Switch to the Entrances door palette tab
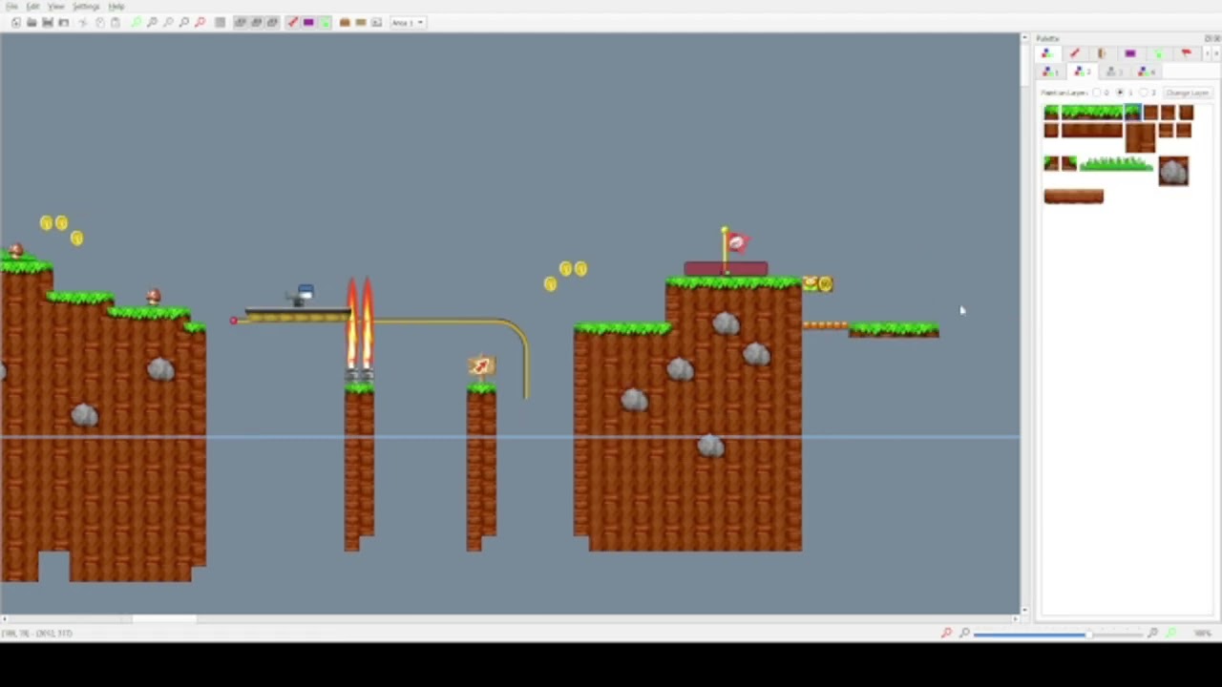Viewport: 1222px width, 687px height. [x=1102, y=53]
